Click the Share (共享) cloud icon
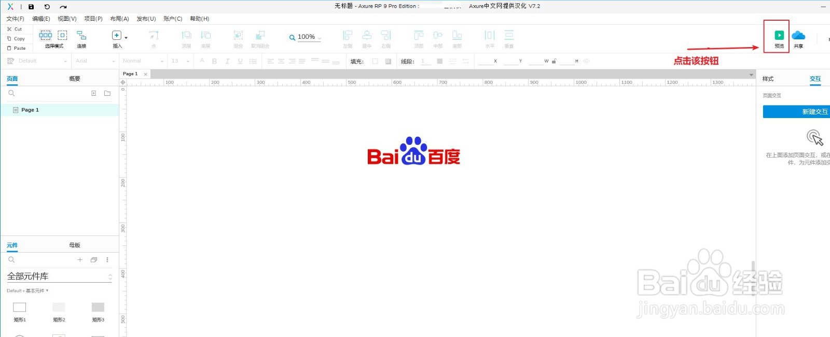Image resolution: width=830 pixels, height=337 pixels. click(798, 35)
